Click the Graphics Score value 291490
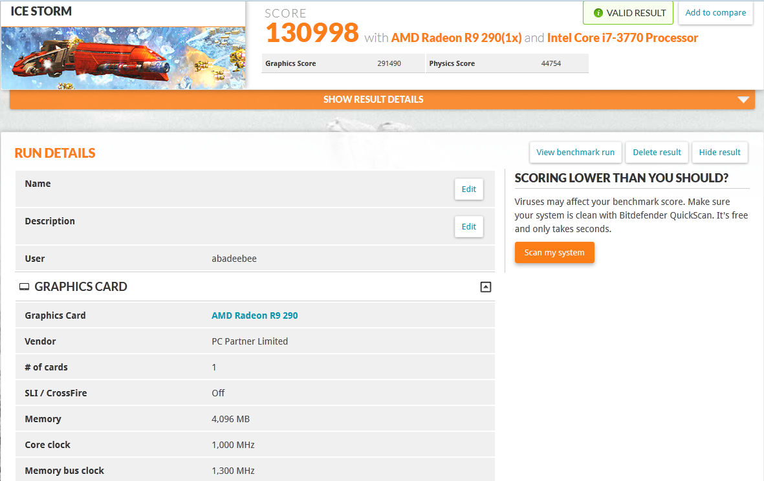764x481 pixels. [389, 63]
